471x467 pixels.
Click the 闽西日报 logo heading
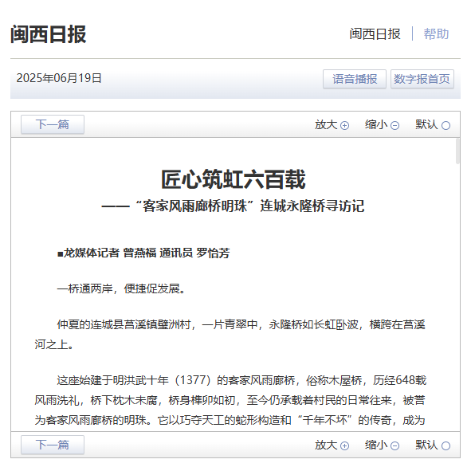[49, 34]
